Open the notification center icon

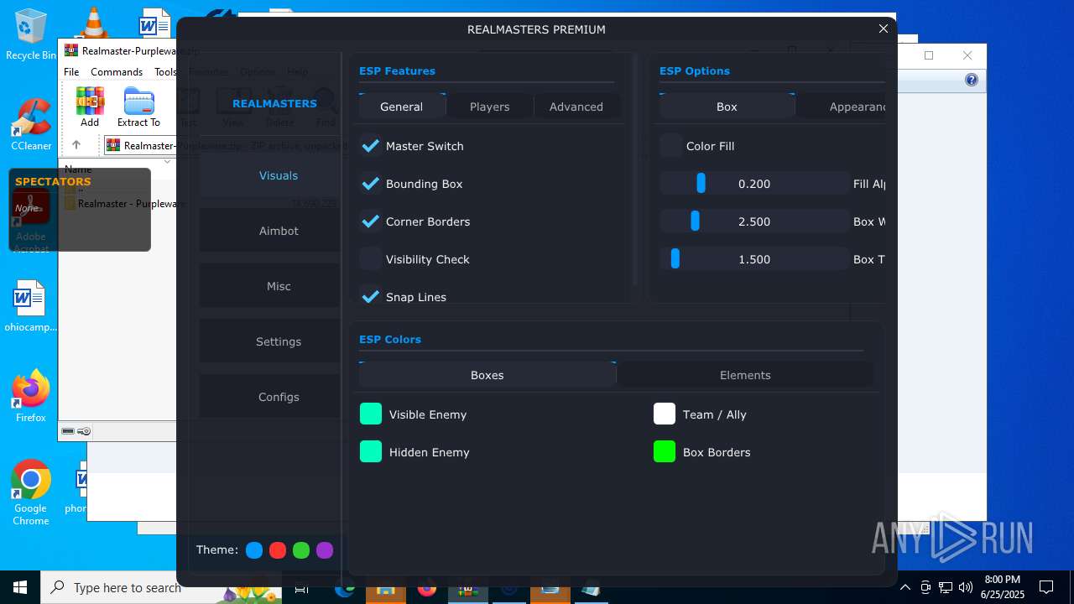point(1046,587)
